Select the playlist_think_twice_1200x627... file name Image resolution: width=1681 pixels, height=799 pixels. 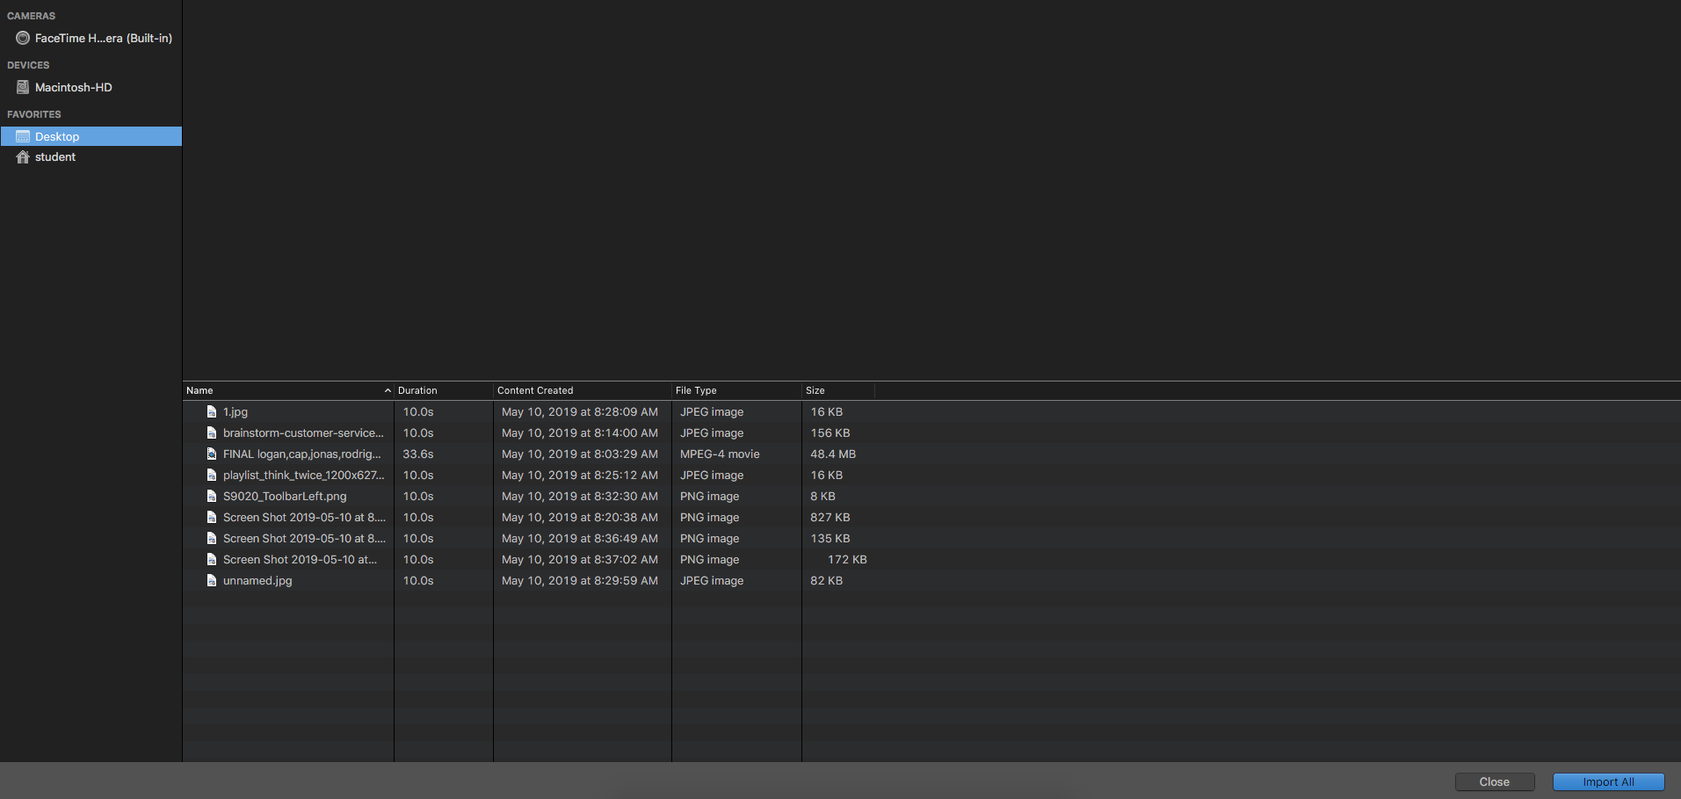pos(304,475)
